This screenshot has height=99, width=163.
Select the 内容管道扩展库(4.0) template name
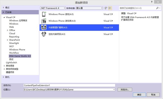[x=58, y=27]
